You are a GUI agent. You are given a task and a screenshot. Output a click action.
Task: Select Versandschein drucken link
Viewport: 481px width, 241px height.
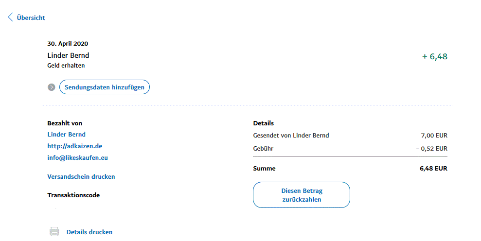[81, 177]
